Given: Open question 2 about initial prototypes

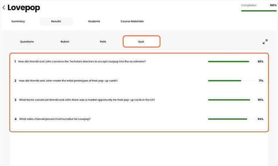Looking at the screenshot, I should coord(68,81).
